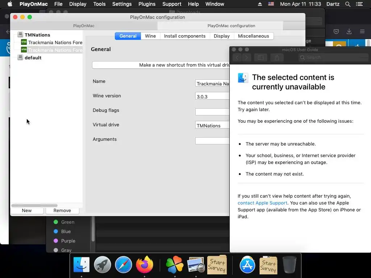Image resolution: width=371 pixels, height=278 pixels.
Task: Click the Pocket icon in Firefox toolbar
Action: [336, 31]
